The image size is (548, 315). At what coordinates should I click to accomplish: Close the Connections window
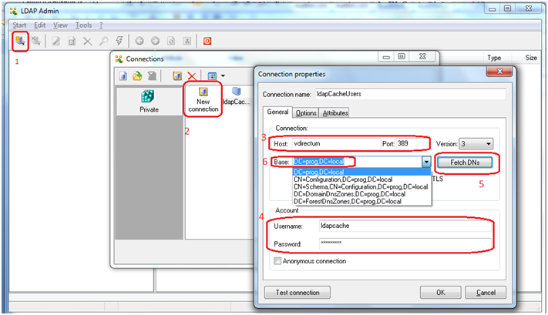pos(422,56)
